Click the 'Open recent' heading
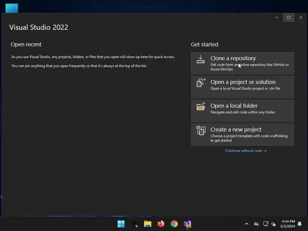 pos(26,45)
